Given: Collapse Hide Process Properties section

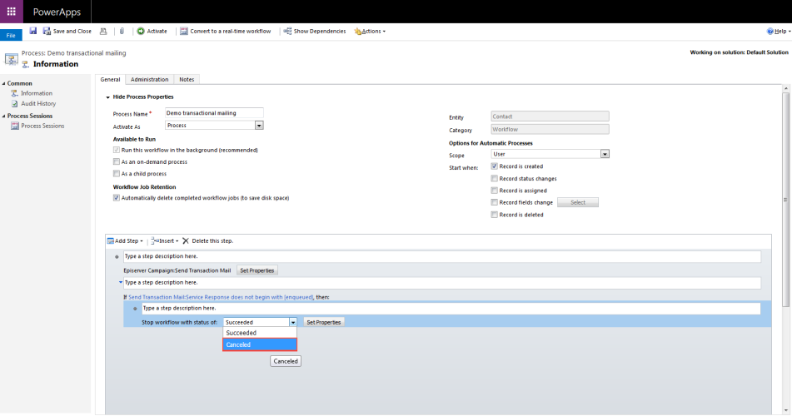Looking at the screenshot, I should tap(108, 97).
